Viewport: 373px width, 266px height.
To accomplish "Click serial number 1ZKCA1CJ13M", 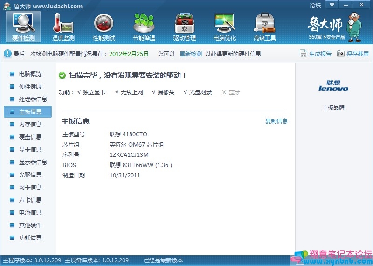I will pos(129,155).
